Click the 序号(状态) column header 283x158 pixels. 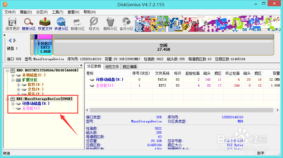click(x=141, y=73)
